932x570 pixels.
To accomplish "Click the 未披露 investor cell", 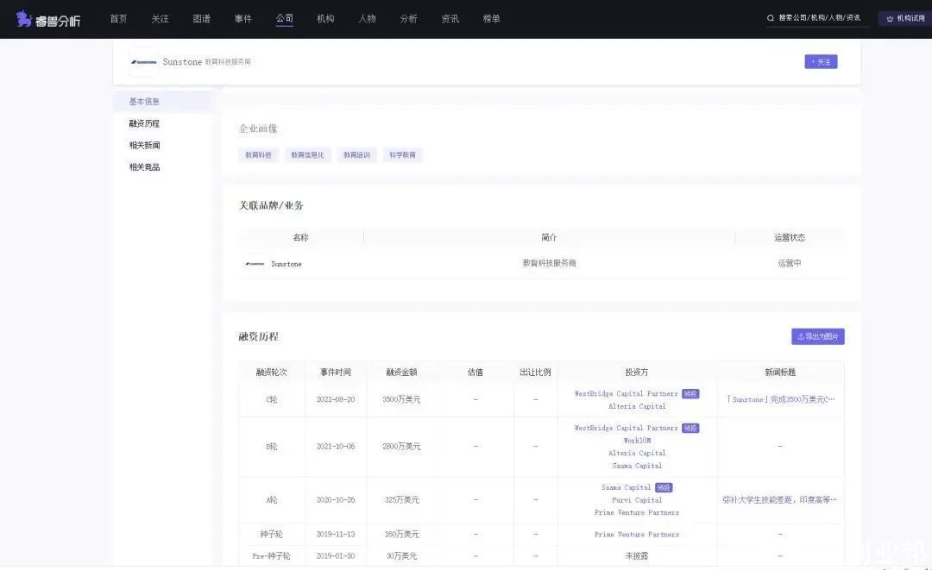I will (x=637, y=556).
